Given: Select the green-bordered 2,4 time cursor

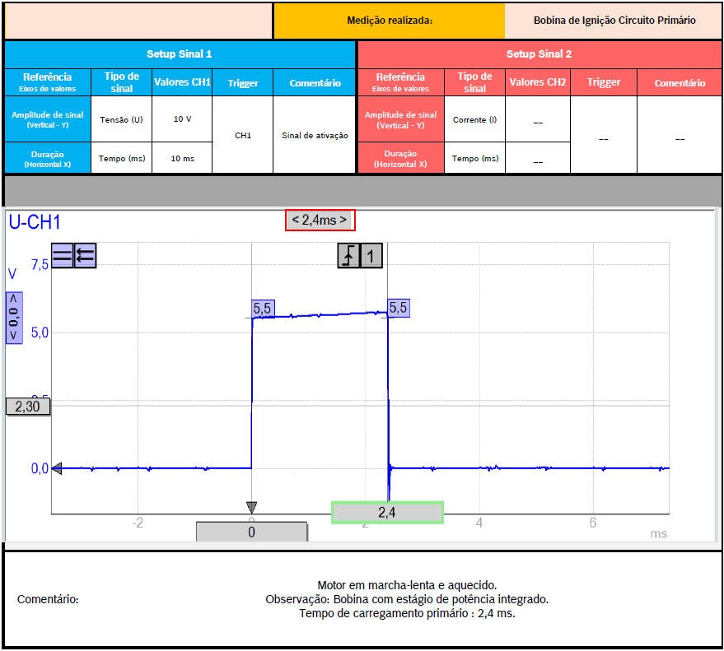Looking at the screenshot, I should pos(387,513).
